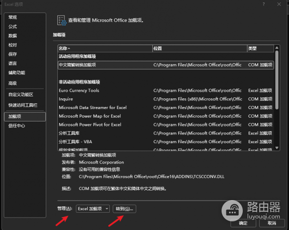Viewport: 289px width, 230px height.
Task: Click the Microsoft Corporation publisher text
Action: pyautogui.click(x=101, y=162)
